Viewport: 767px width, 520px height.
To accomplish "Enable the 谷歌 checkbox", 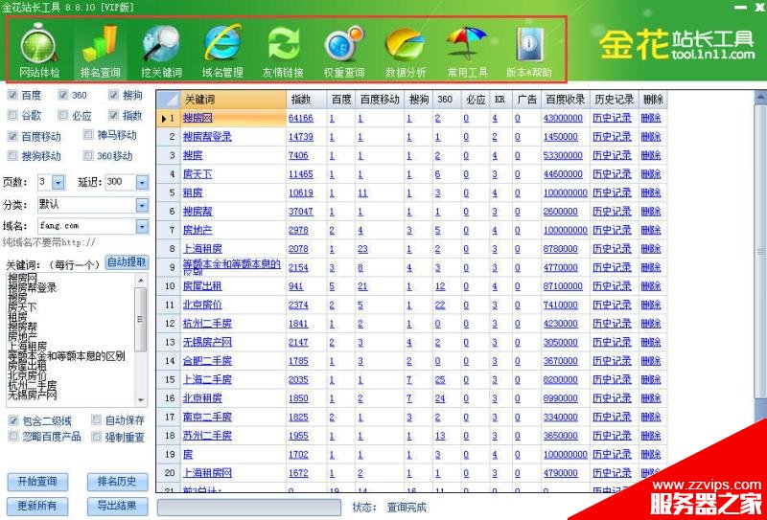I will tap(12, 115).
